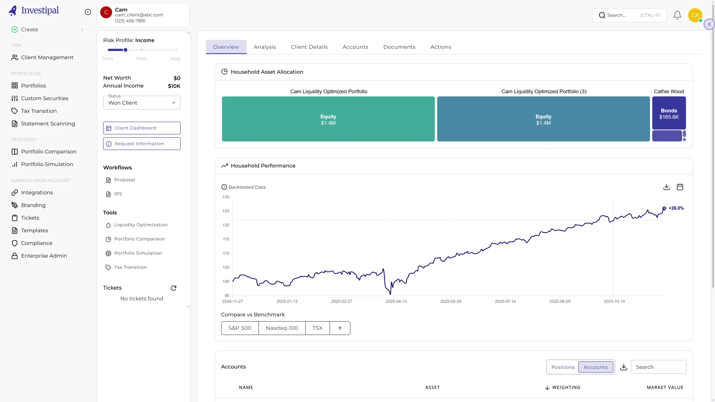Click the Backtested Data info icon
715x402 pixels.
click(224, 187)
